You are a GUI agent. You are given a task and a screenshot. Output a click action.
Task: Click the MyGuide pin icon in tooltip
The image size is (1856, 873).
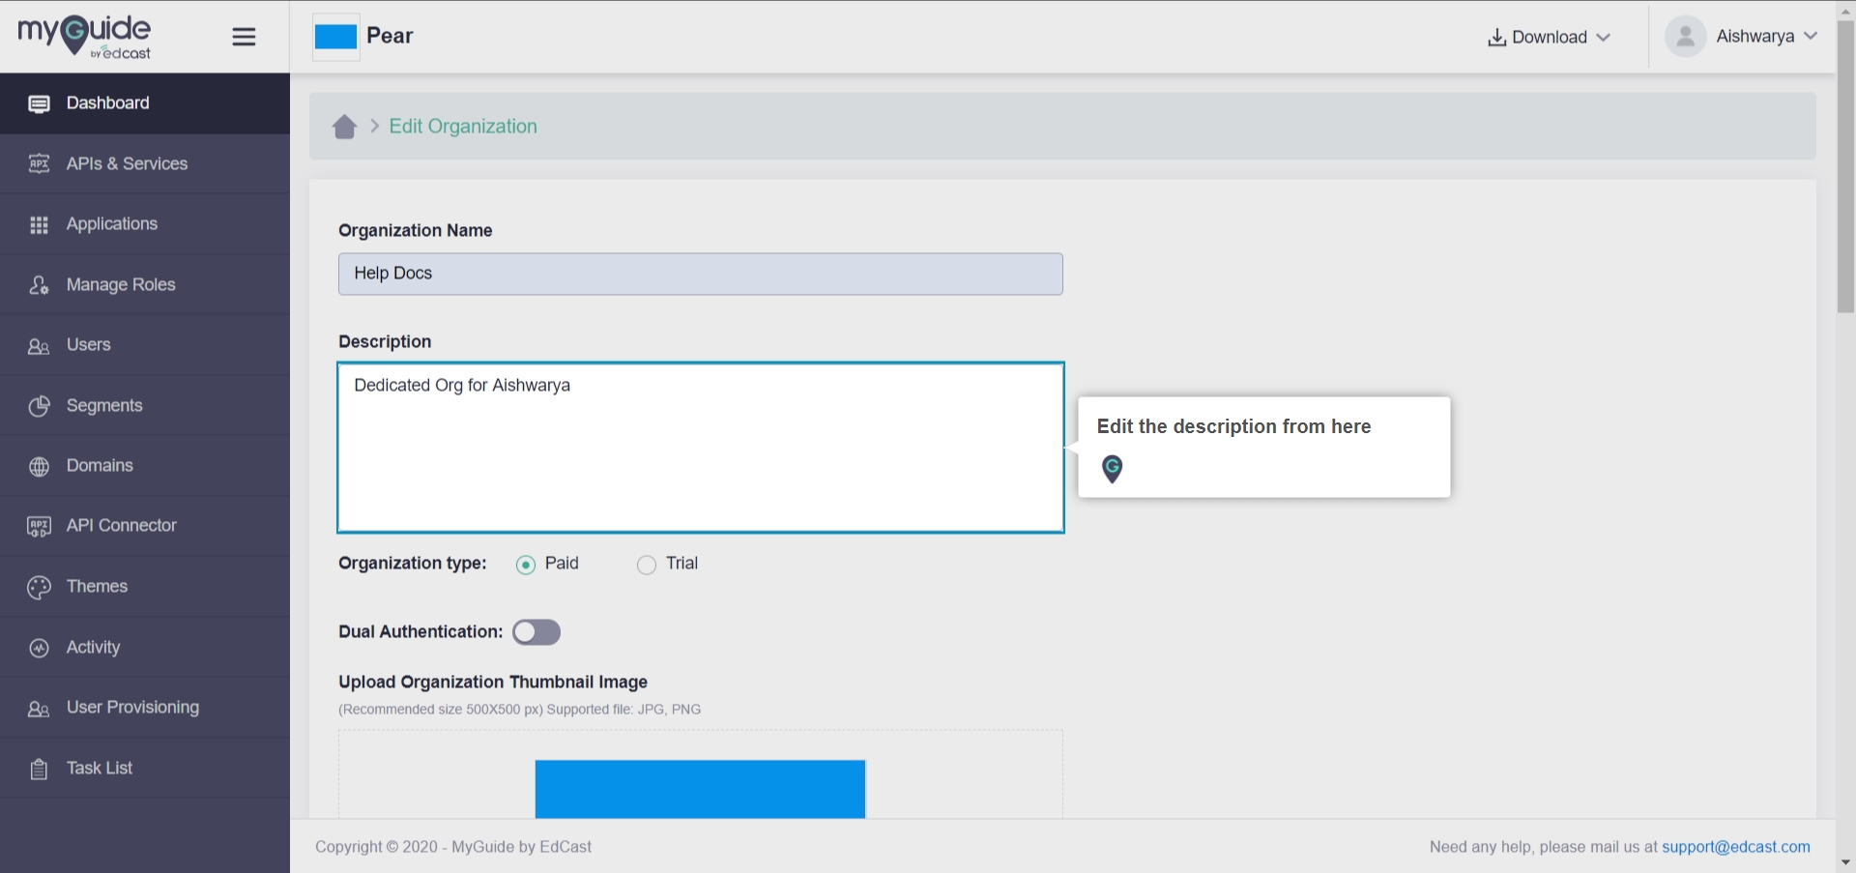[1113, 469]
